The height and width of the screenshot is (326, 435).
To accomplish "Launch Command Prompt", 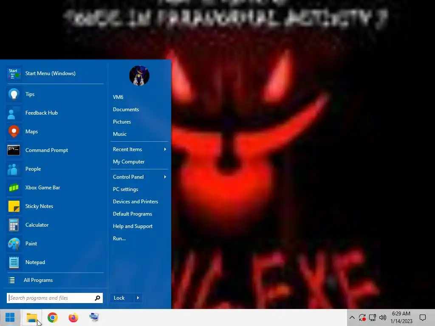I will tap(55, 150).
